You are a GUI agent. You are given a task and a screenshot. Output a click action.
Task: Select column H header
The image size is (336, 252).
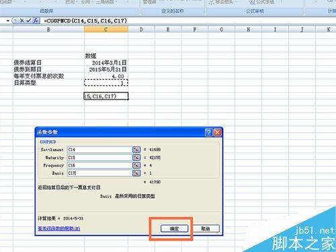click(248, 30)
